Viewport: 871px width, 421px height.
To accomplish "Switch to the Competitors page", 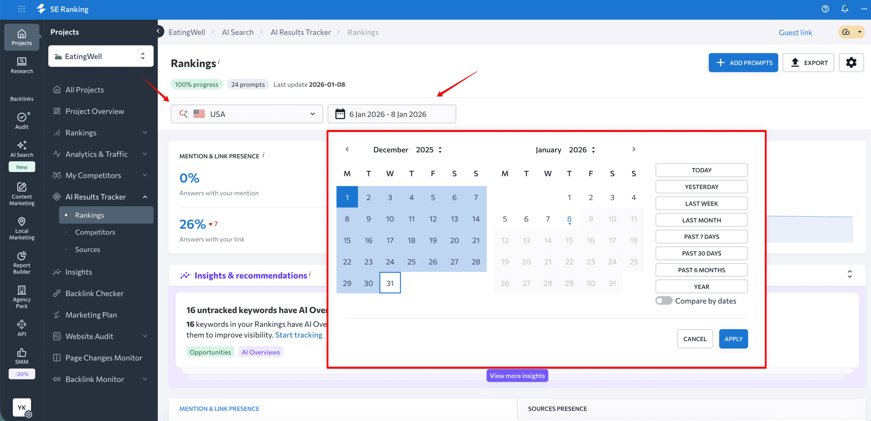I will (95, 232).
